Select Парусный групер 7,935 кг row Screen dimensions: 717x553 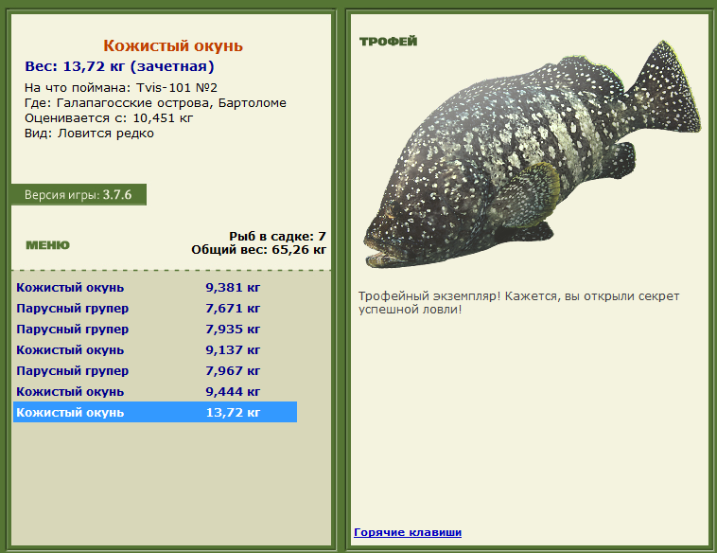[x=155, y=330]
